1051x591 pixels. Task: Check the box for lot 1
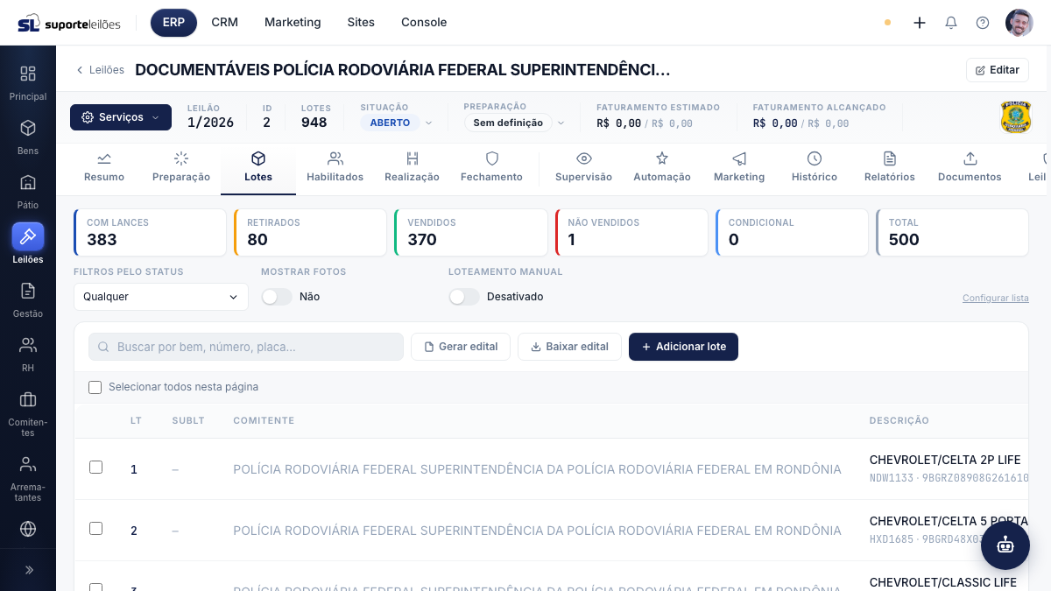coord(96,468)
